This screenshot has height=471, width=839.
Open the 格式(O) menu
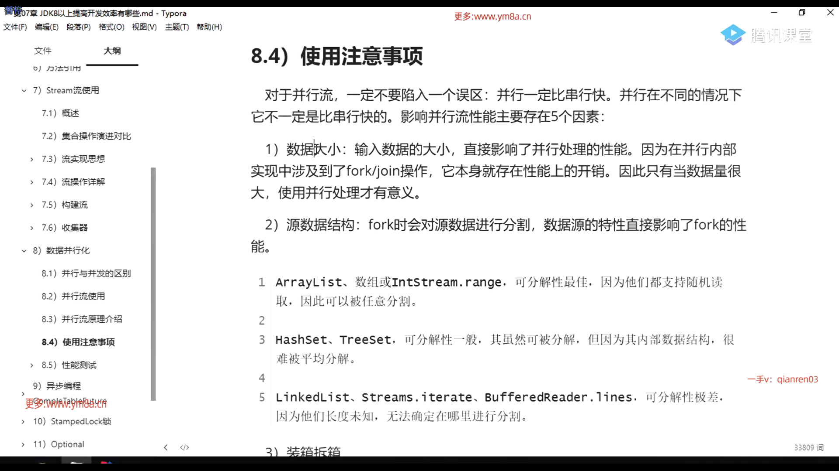coord(111,27)
